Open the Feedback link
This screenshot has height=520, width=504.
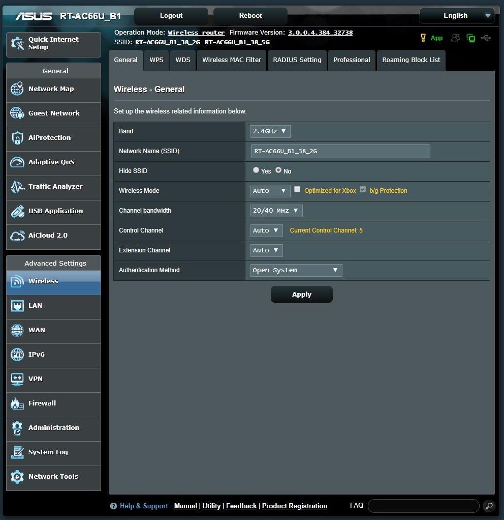pyautogui.click(x=241, y=506)
